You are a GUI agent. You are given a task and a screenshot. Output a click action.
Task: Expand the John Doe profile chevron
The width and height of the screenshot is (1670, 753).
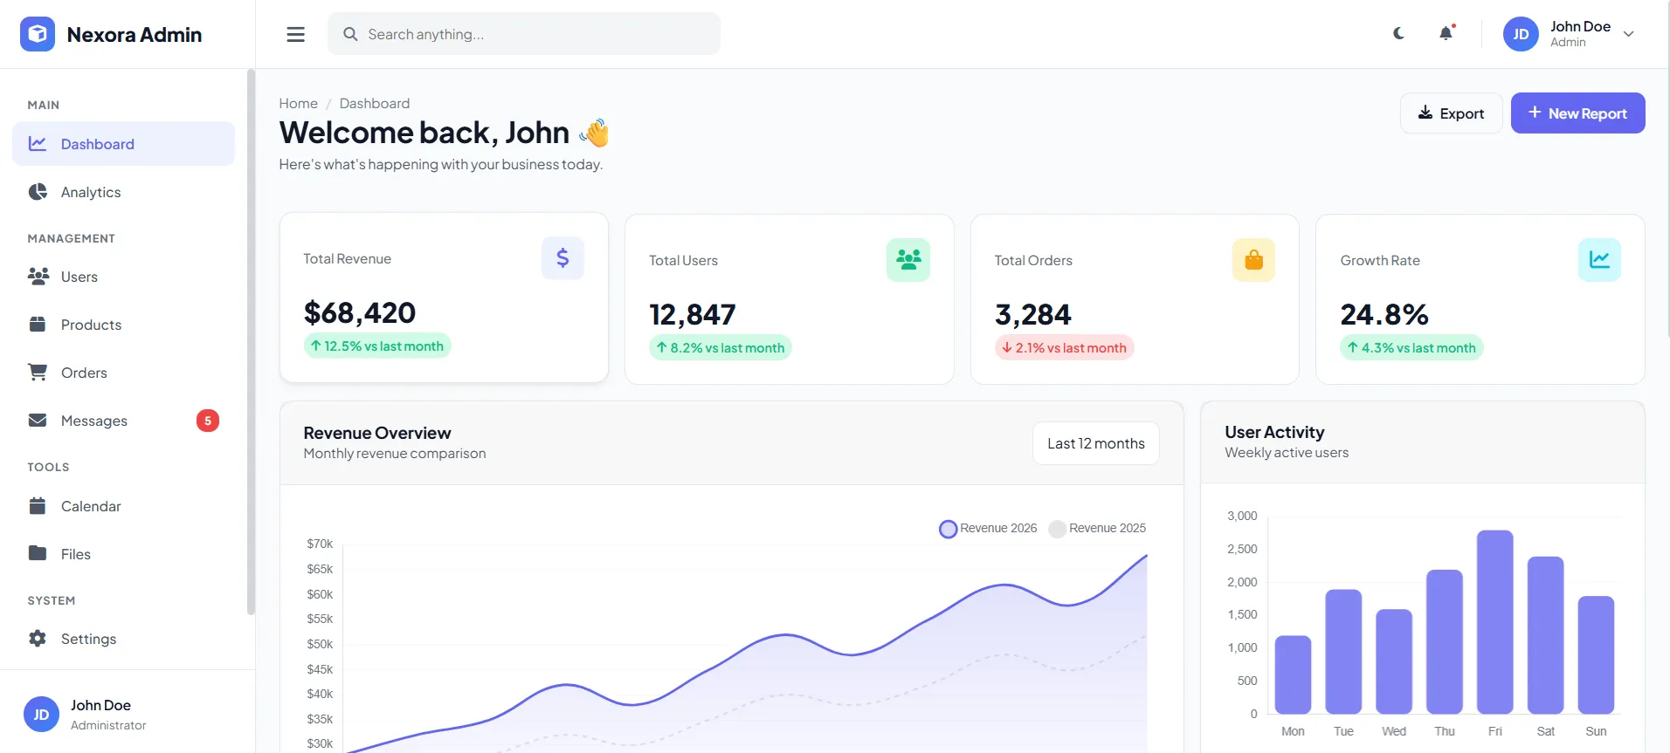[1628, 34]
